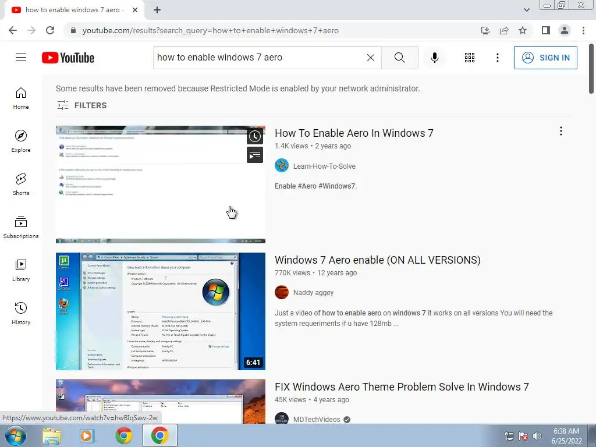Open action menu for 'How To Enable Aero' video

tap(560, 131)
